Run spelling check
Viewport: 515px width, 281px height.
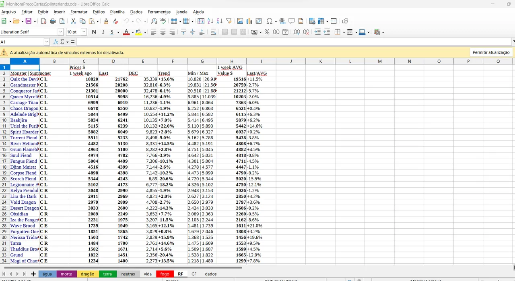click(163, 21)
